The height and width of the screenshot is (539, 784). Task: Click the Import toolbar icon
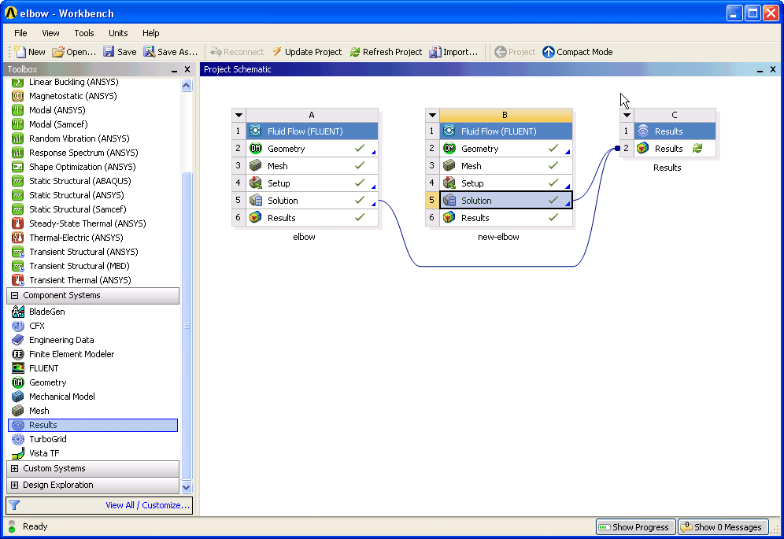point(435,52)
